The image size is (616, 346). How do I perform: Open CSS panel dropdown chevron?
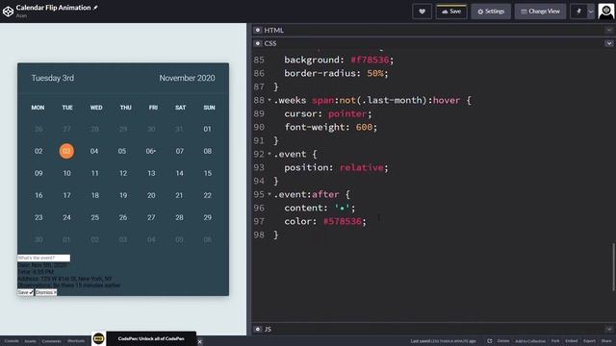point(609,43)
